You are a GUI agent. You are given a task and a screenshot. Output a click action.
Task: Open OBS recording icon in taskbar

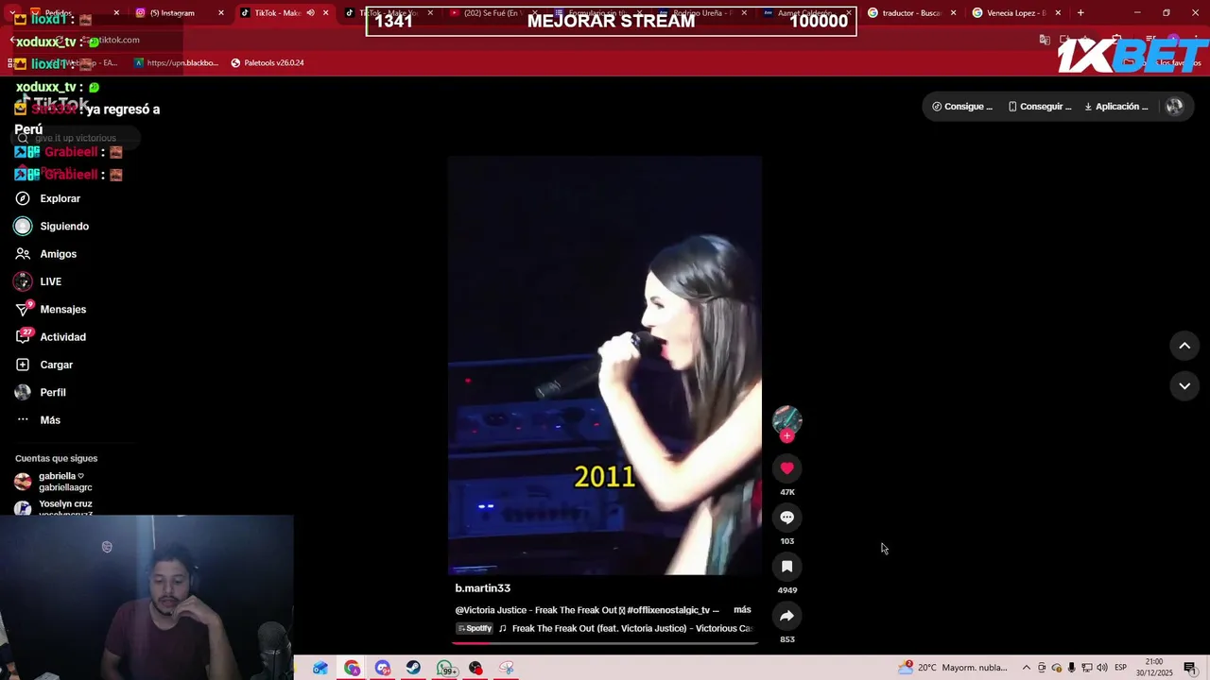click(x=475, y=668)
